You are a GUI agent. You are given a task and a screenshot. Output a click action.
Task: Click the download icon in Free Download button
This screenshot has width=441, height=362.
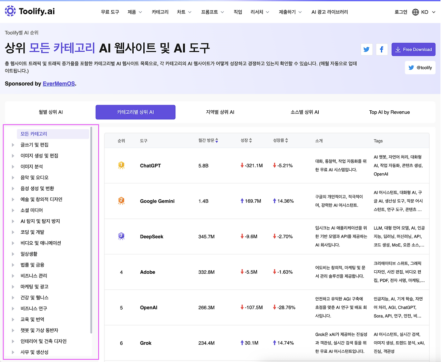point(398,49)
